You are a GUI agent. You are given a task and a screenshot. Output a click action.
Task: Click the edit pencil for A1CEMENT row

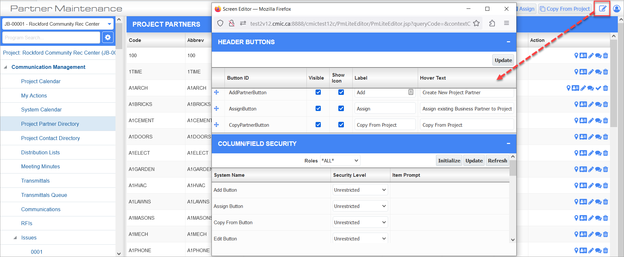coord(591,121)
